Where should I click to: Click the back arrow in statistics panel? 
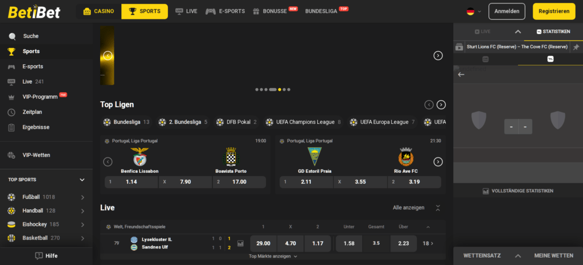tap(461, 74)
